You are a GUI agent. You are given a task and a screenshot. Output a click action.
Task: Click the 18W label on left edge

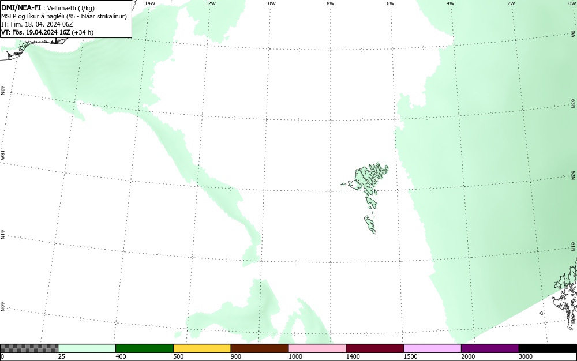point(2,155)
